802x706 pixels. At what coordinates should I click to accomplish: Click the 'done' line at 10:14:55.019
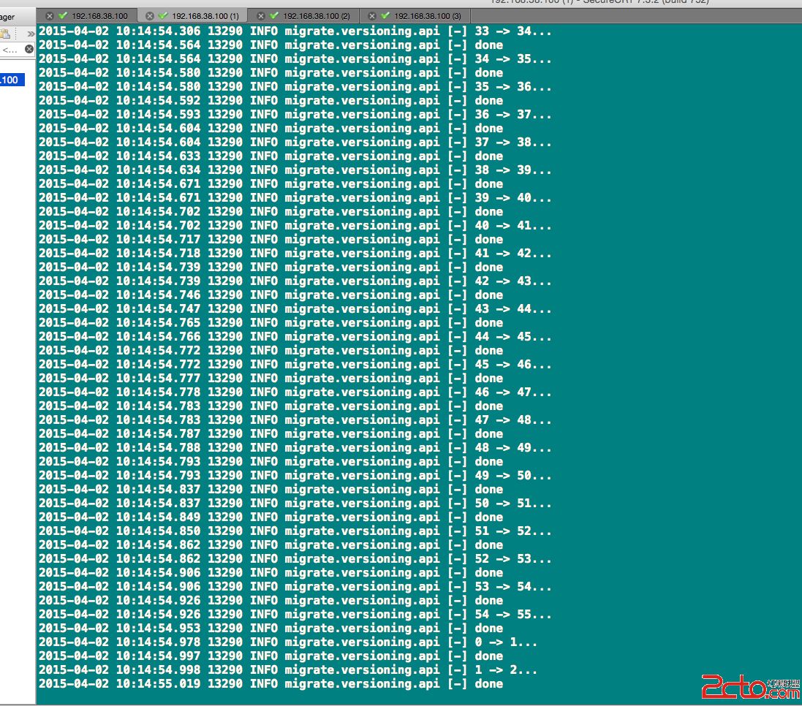coord(271,684)
